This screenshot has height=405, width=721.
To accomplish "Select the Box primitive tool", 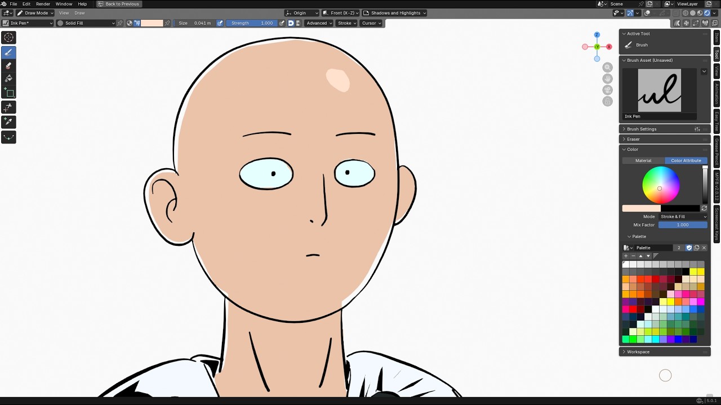I will 8,93.
